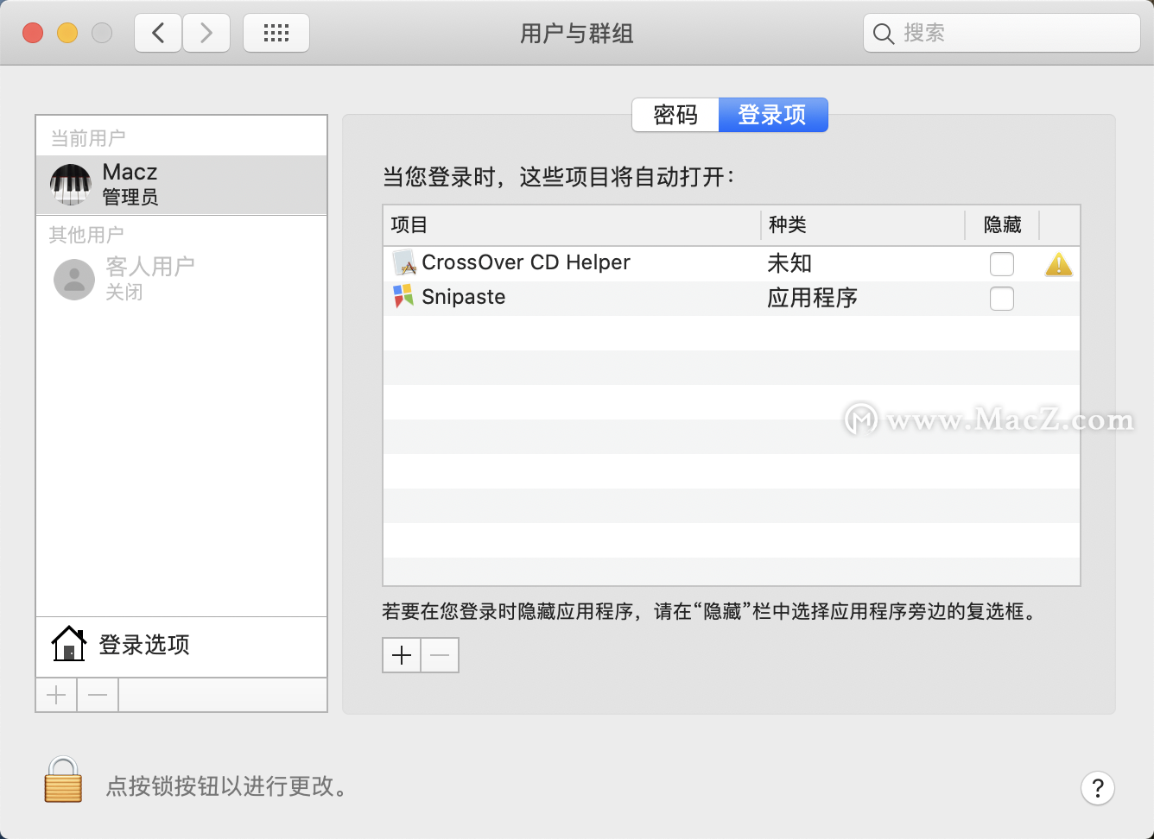Close the 用户与群组 window

coord(33,33)
